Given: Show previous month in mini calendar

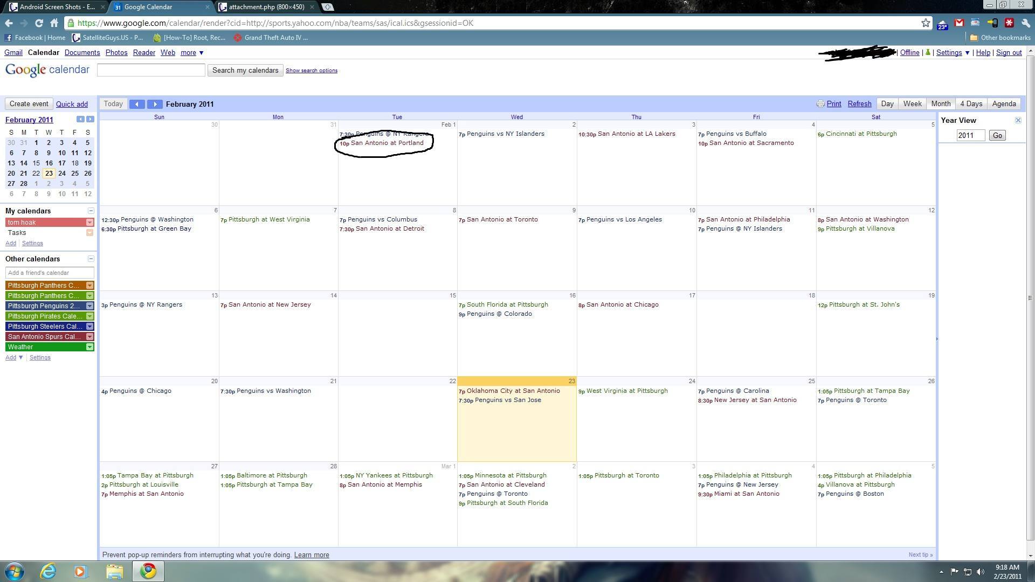Looking at the screenshot, I should [80, 119].
